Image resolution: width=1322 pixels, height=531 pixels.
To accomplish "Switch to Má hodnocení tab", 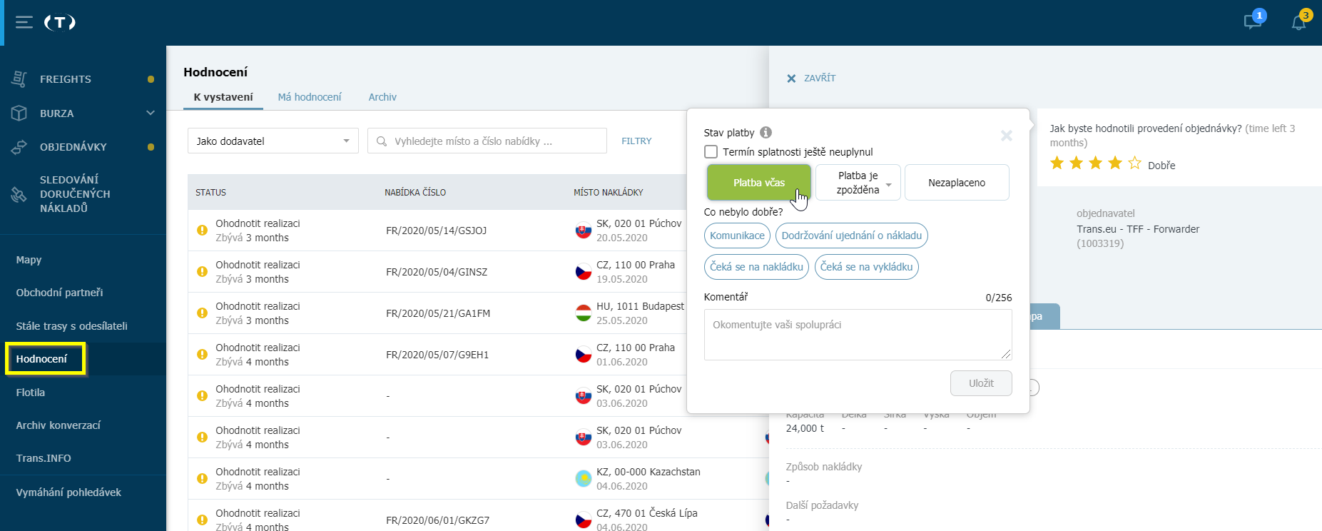I will pos(310,97).
